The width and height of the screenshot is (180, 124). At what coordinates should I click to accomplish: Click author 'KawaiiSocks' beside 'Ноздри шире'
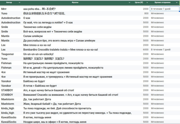[9, 122]
